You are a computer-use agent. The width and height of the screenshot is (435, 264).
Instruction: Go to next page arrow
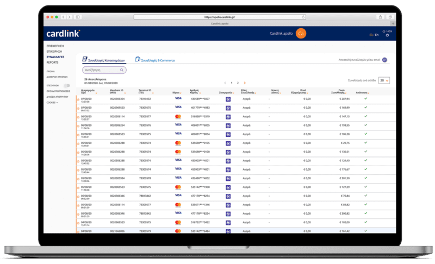(245, 83)
